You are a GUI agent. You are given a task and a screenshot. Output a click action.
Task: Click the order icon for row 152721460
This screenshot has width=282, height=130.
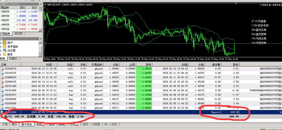pos(2,86)
